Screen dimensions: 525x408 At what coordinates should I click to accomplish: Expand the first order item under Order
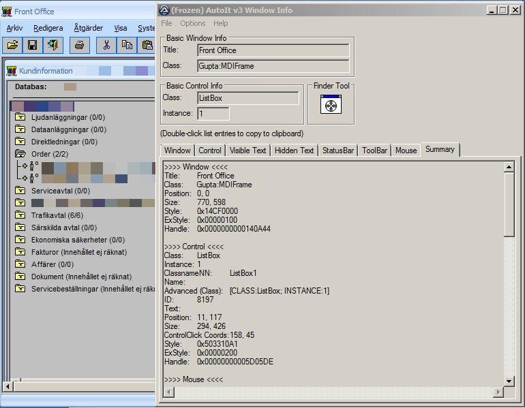(24, 166)
